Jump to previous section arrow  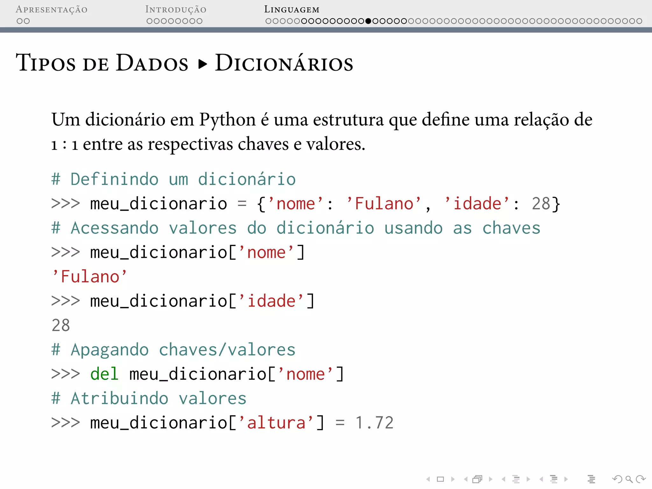[x=541, y=479]
